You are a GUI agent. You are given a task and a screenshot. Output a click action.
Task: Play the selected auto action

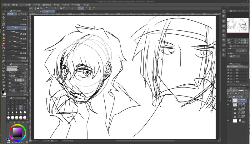click(241, 85)
